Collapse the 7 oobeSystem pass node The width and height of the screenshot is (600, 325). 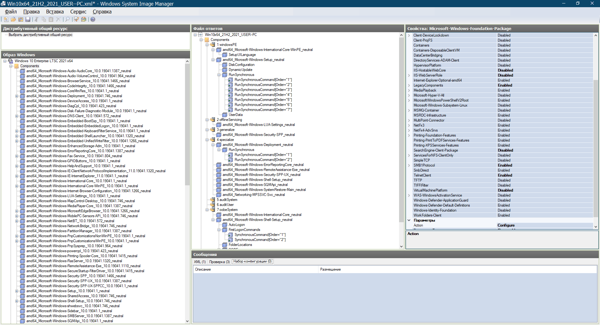point(207,210)
